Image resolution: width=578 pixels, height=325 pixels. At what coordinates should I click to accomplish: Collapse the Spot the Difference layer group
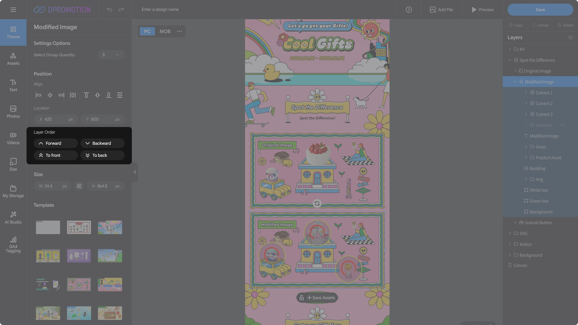(510, 60)
